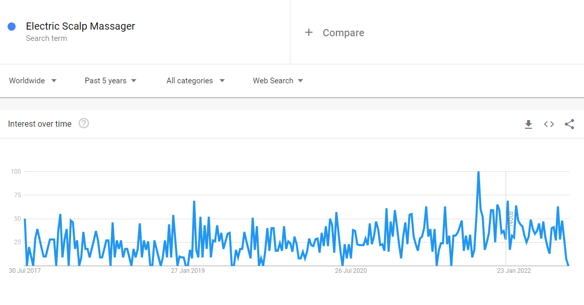Screen dimensions: 584x305
Task: Download the Interest over time data
Action: coord(528,124)
